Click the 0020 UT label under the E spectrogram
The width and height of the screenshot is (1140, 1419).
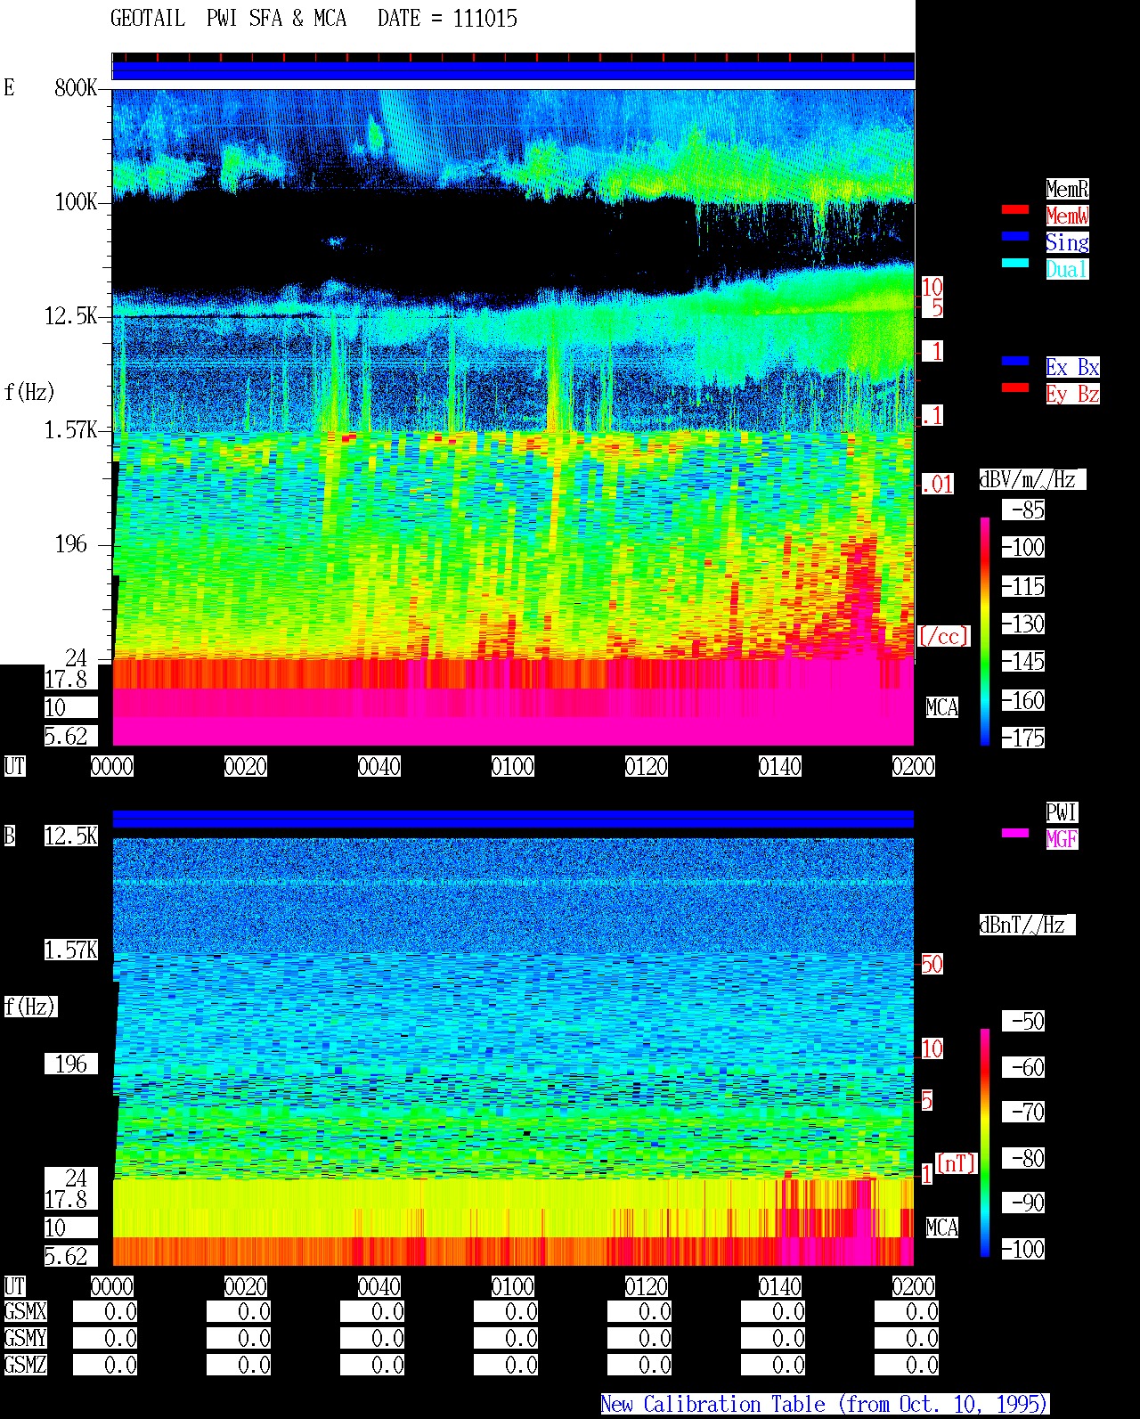(x=246, y=767)
